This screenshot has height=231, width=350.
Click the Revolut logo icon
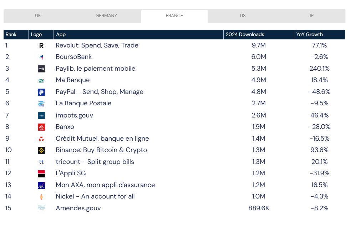pyautogui.click(x=41, y=46)
